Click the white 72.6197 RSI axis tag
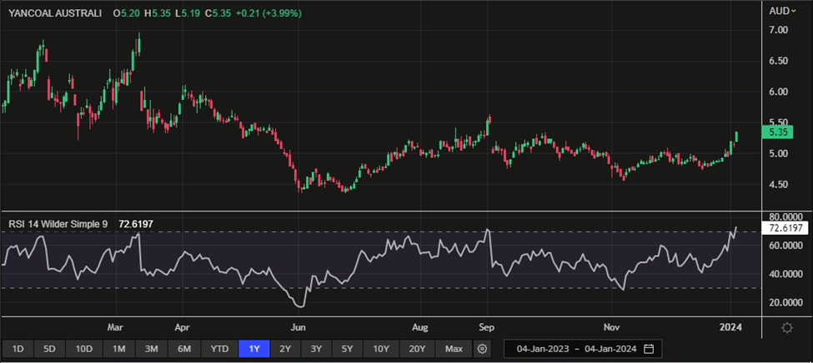The width and height of the screenshot is (813, 363). click(x=785, y=228)
